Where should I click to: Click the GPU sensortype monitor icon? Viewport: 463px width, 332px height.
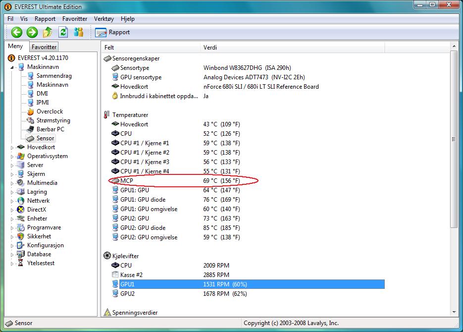pyautogui.click(x=115, y=77)
